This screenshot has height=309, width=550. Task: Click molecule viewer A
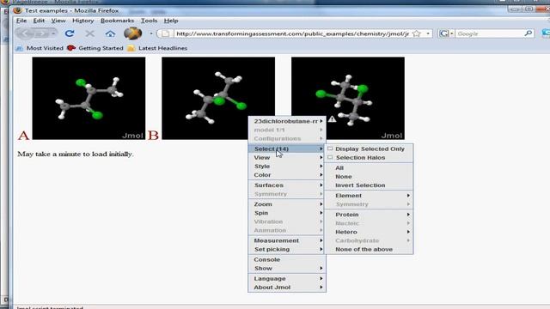89,98
